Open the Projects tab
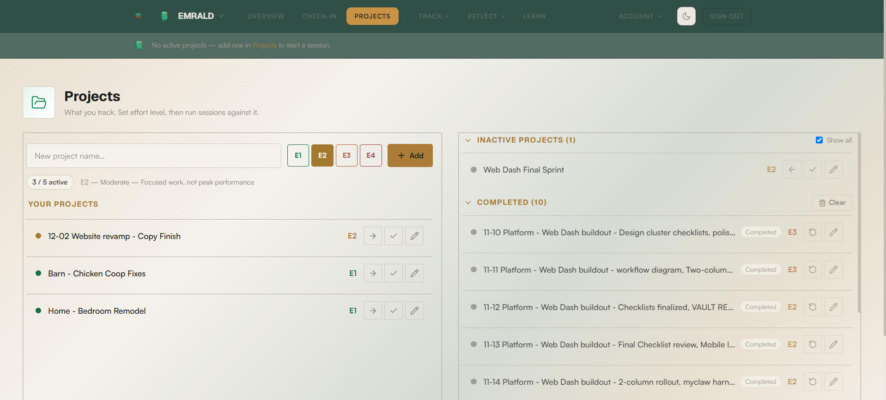This screenshot has width=886, height=400. click(x=372, y=16)
